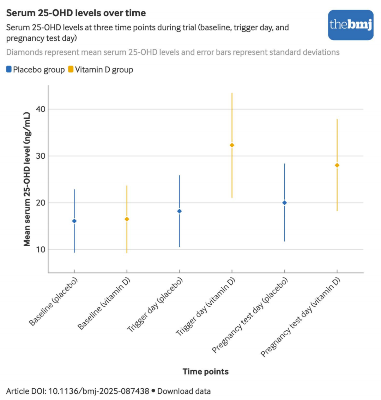Click the 'Pregnancy test day (placebo)' axis label
This screenshot has width=381, height=400.
[x=250, y=314]
